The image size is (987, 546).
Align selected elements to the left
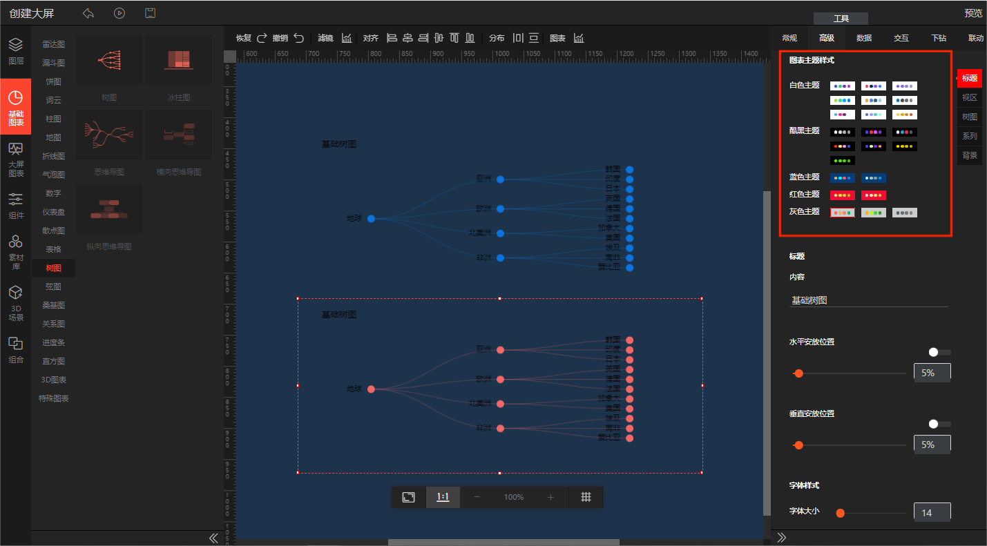[x=392, y=38]
